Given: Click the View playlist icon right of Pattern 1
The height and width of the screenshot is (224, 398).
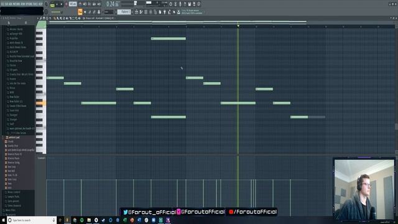Looking at the screenshot, I should pyautogui.click(x=136, y=12).
